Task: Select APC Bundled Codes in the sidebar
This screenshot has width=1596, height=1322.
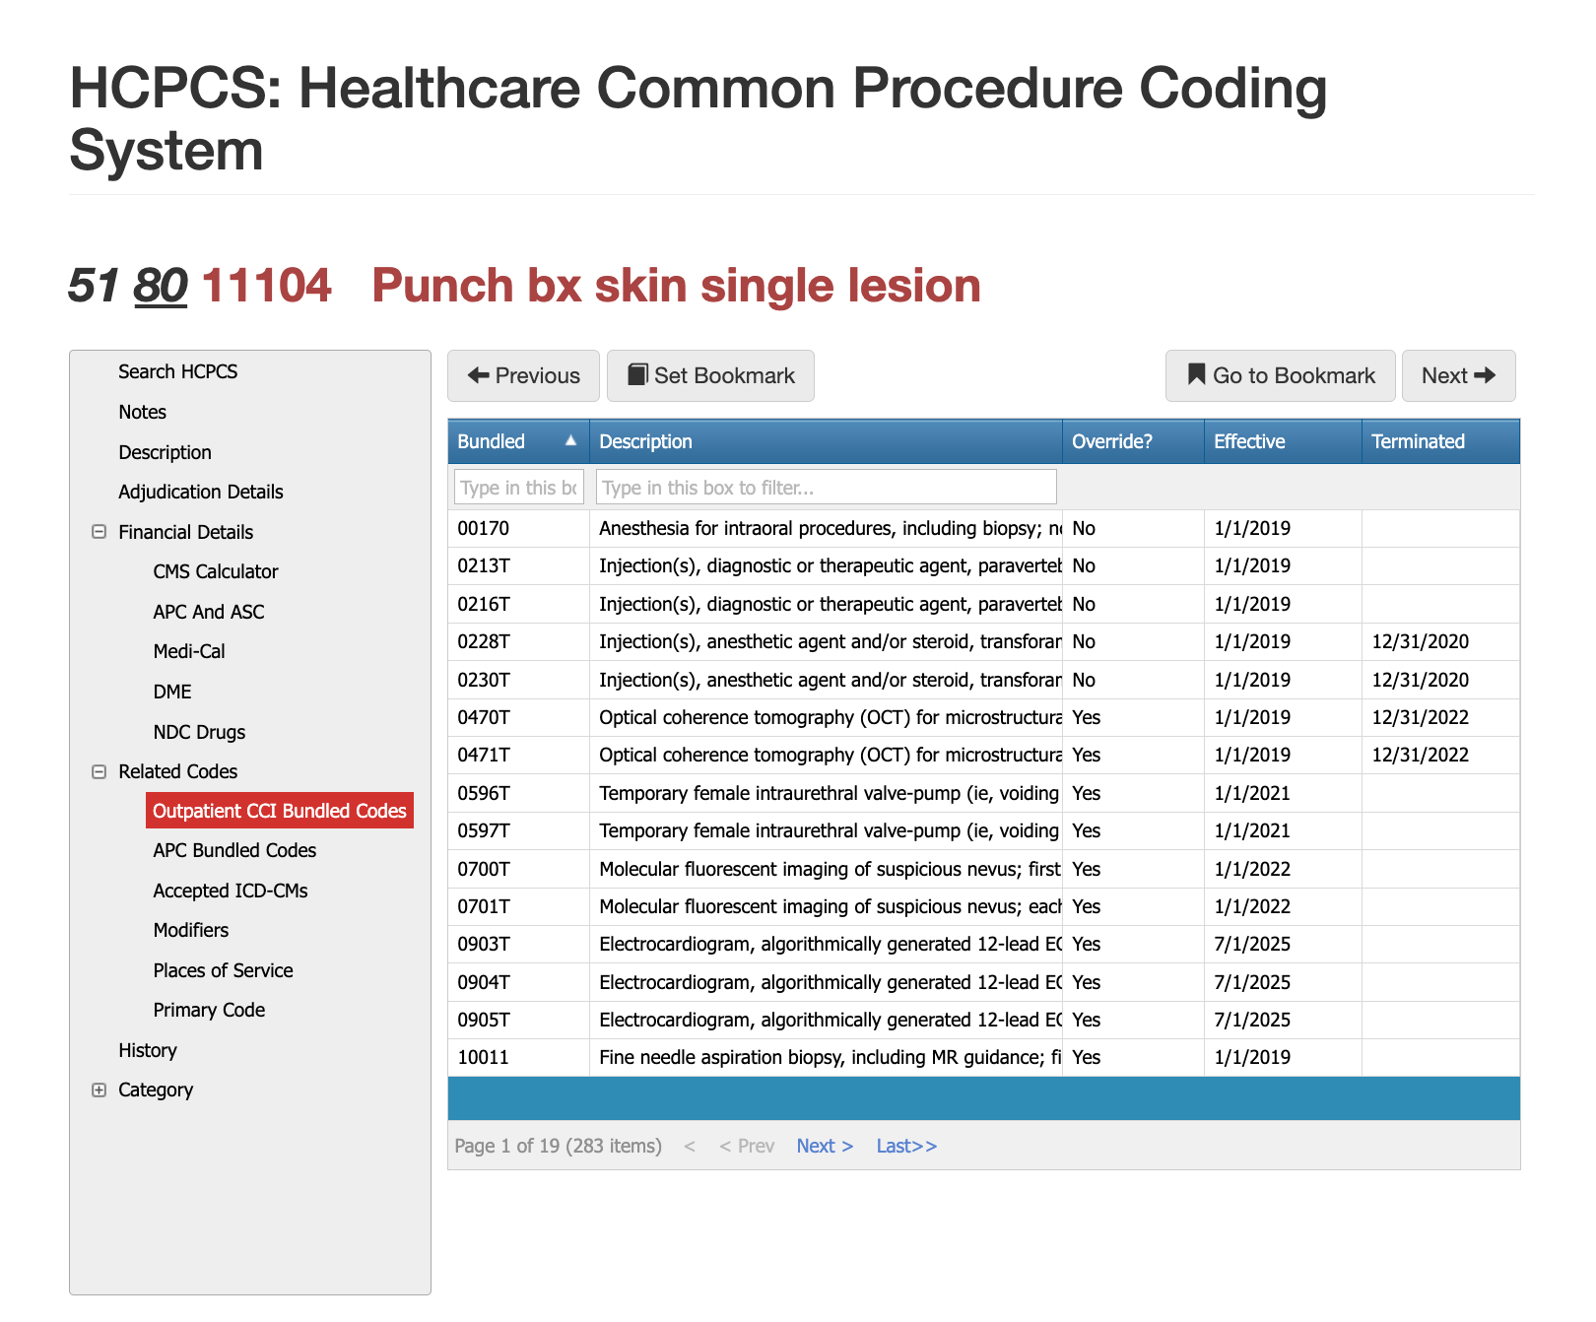Action: coord(233,850)
